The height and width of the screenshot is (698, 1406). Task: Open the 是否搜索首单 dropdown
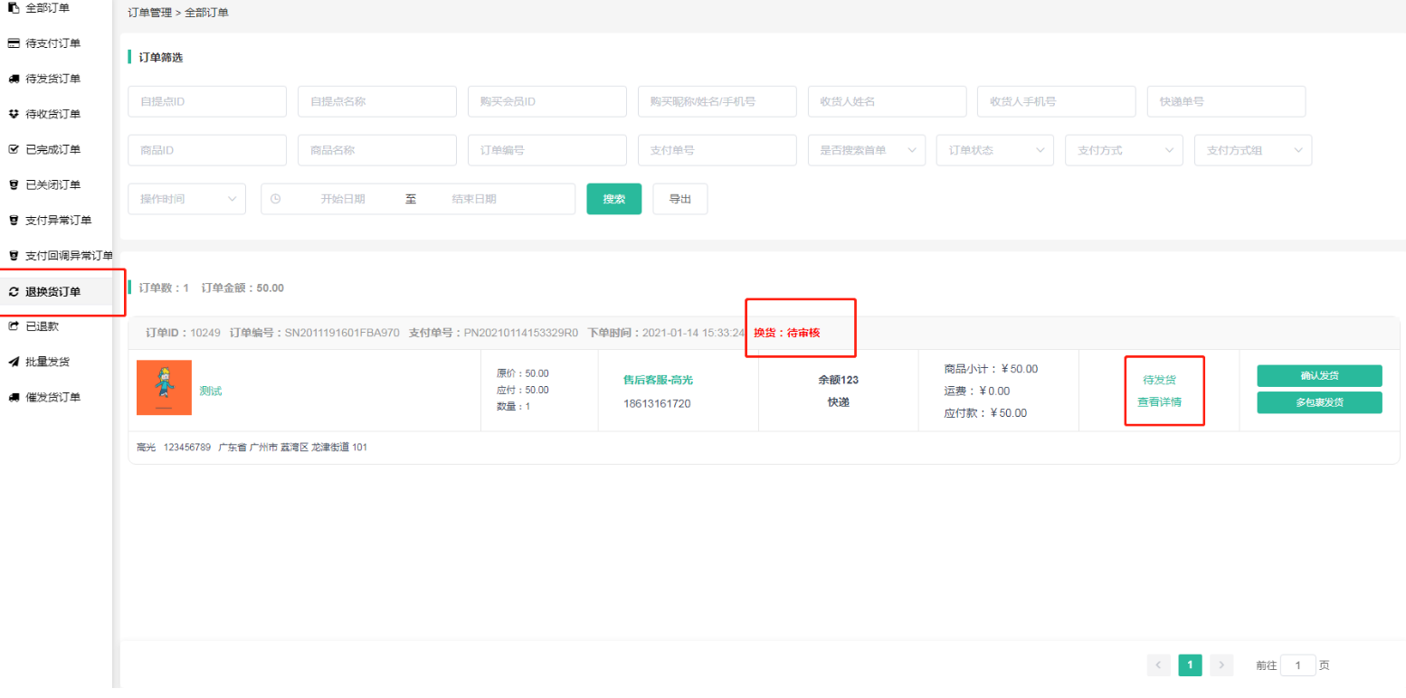[866, 150]
